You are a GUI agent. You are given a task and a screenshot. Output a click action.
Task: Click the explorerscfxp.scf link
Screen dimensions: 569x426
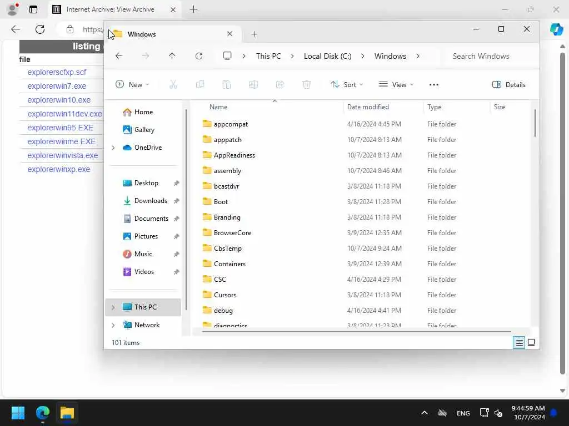point(57,72)
